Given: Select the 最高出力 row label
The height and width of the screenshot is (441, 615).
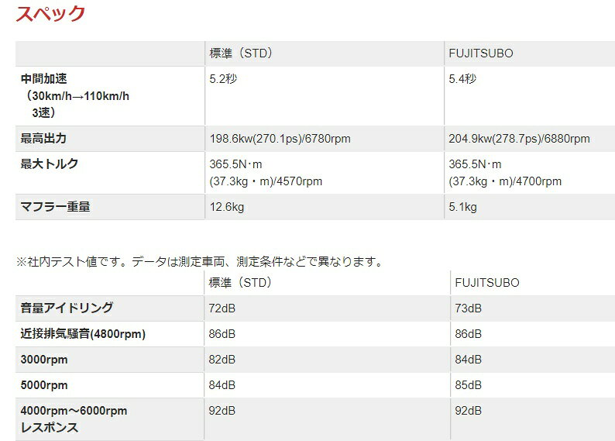Looking at the screenshot, I should tap(43, 139).
